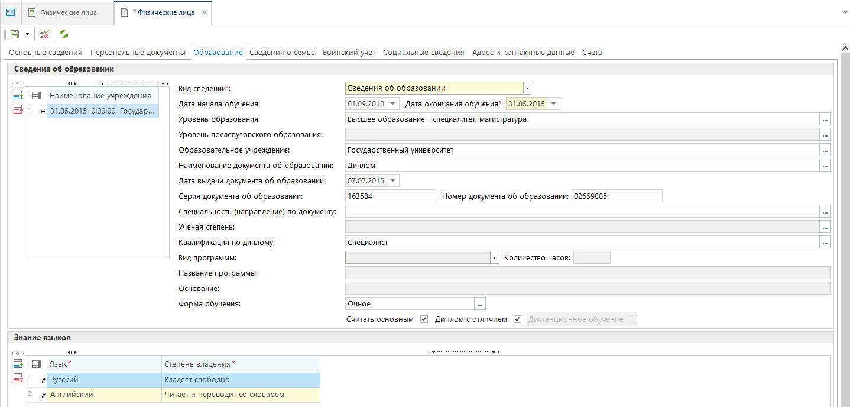This screenshot has height=407, width=850.
Task: Click the Save icon in toolbar
Action: pos(15,34)
